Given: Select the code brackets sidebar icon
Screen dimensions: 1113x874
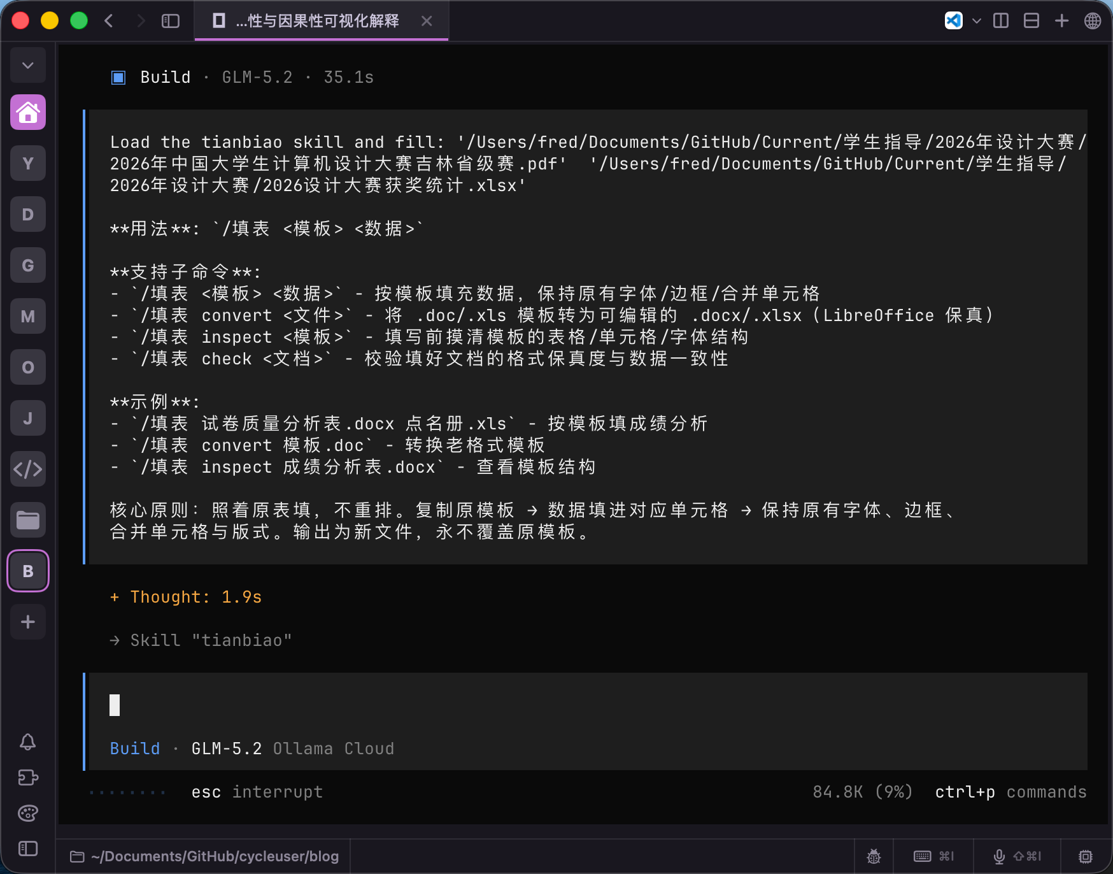Looking at the screenshot, I should tap(28, 469).
